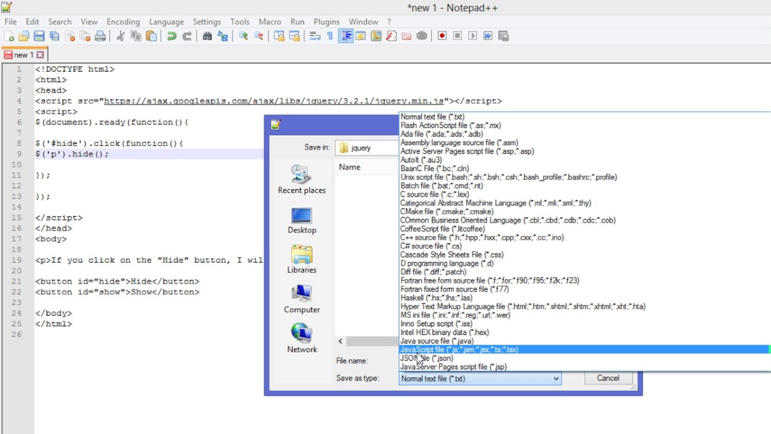Choose C# source file type option
Screen dimensions: 771x434
(x=584, y=246)
